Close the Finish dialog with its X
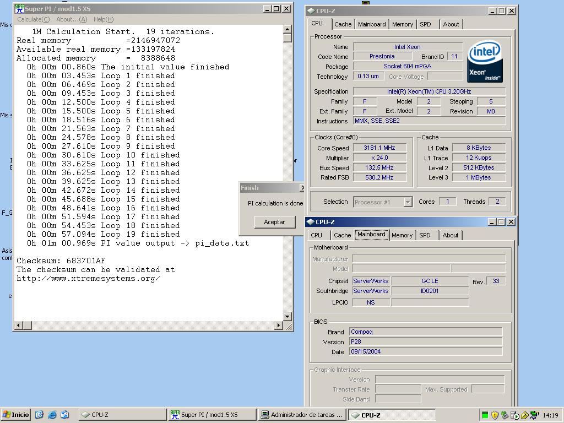The image size is (564, 423). click(302, 188)
